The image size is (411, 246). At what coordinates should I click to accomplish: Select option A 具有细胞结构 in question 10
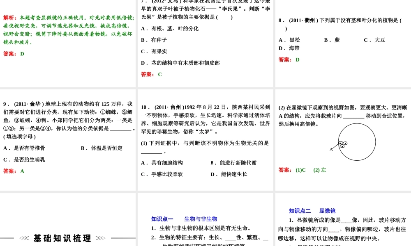162,163
